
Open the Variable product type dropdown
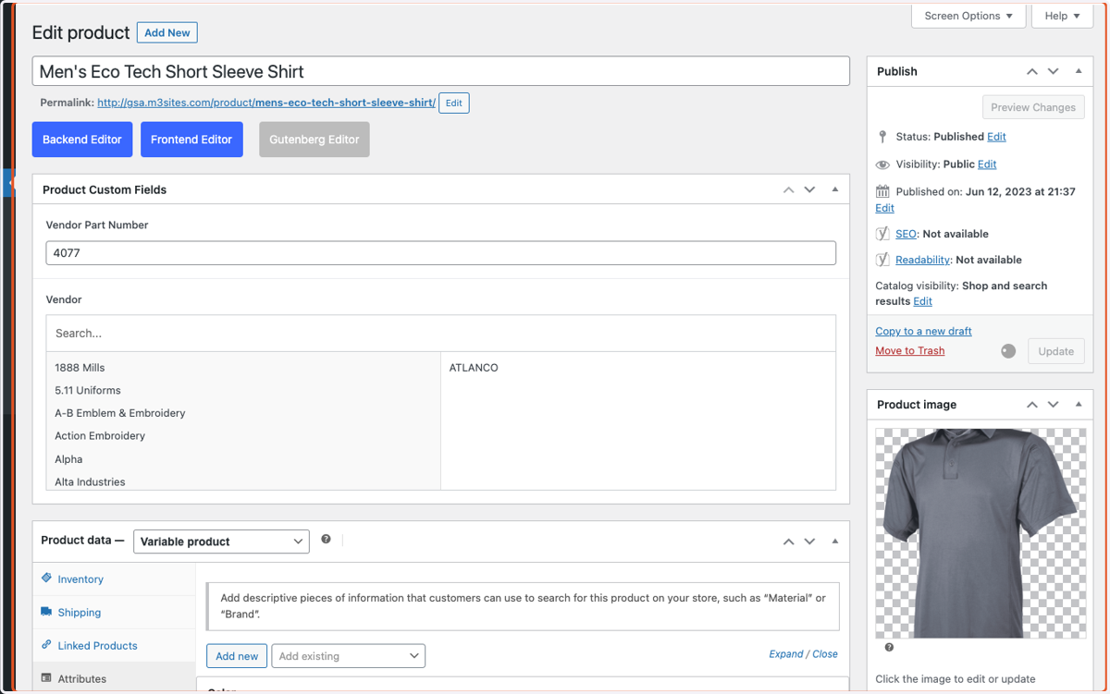click(221, 542)
